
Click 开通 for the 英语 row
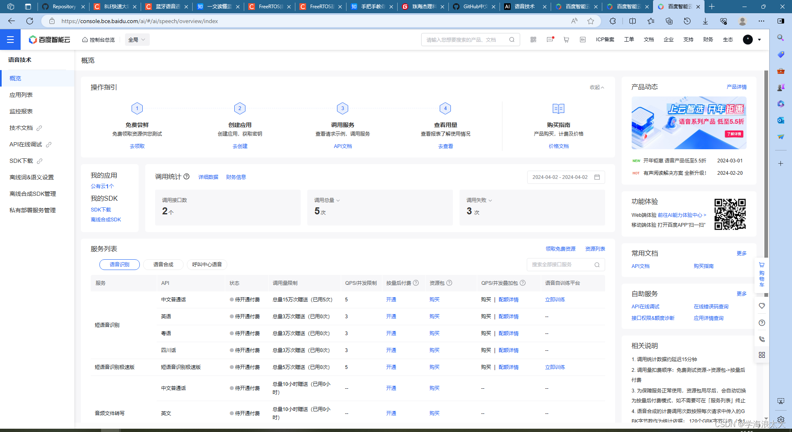coord(391,317)
